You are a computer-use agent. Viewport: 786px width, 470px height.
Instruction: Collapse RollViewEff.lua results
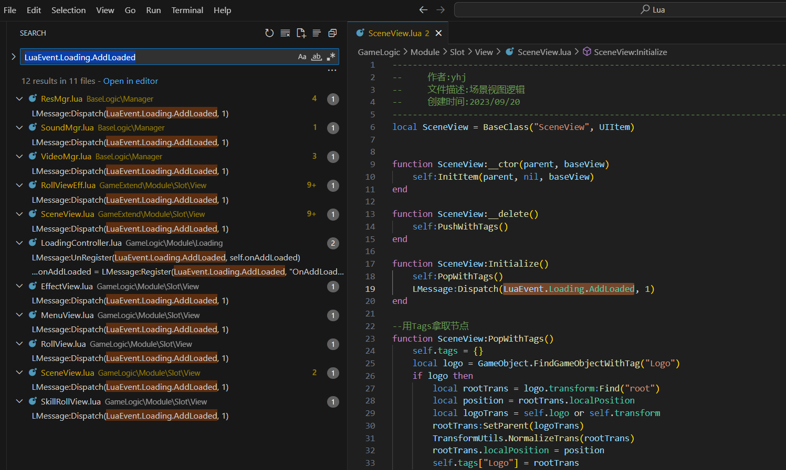[x=19, y=185]
